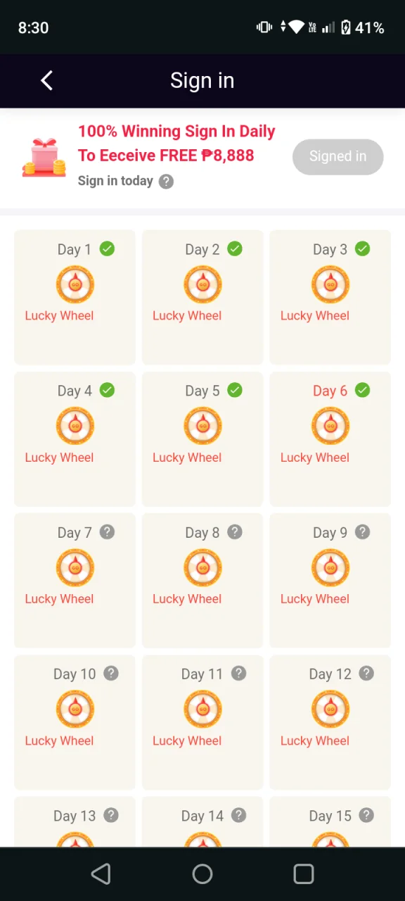The width and height of the screenshot is (405, 901).
Task: Tap the back arrow in Sign in header
Action: (46, 81)
